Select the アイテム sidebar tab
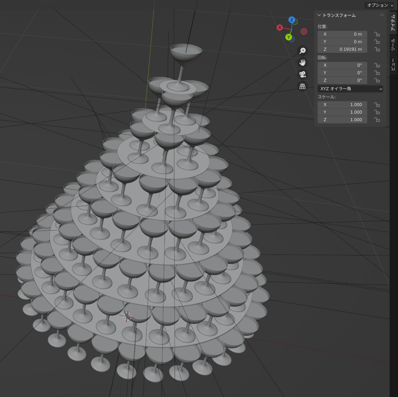398x397 pixels. 393,22
